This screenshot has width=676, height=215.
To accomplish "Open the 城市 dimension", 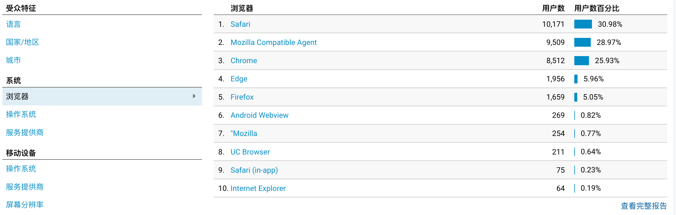I will (14, 60).
